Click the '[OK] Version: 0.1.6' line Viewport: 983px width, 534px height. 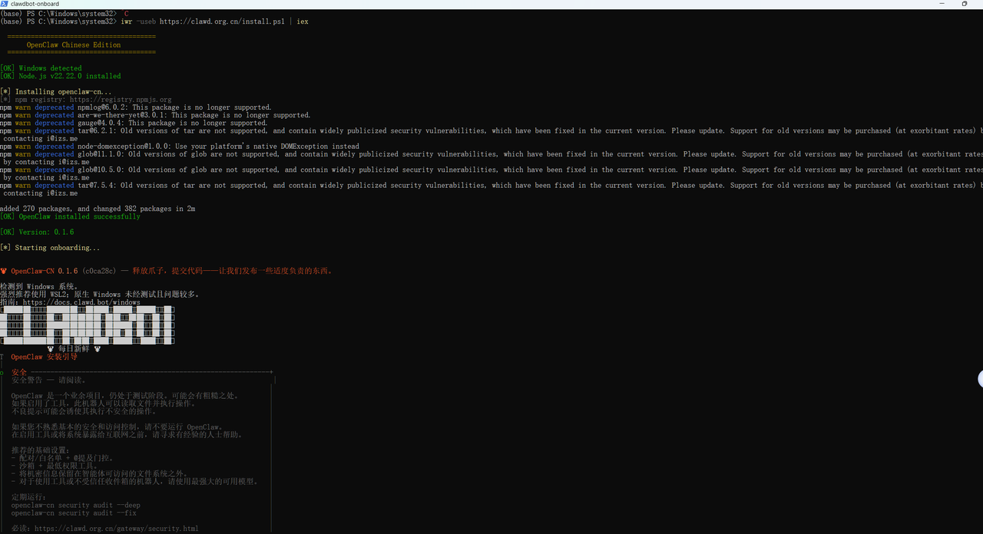37,232
